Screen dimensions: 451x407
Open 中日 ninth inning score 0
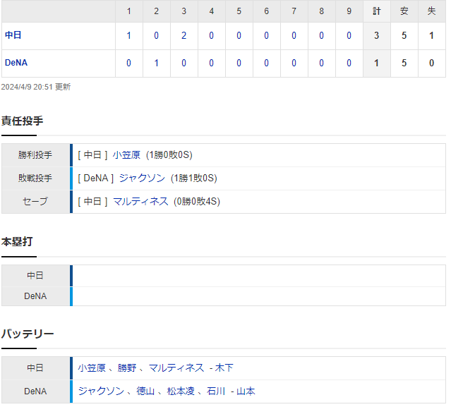tap(349, 36)
